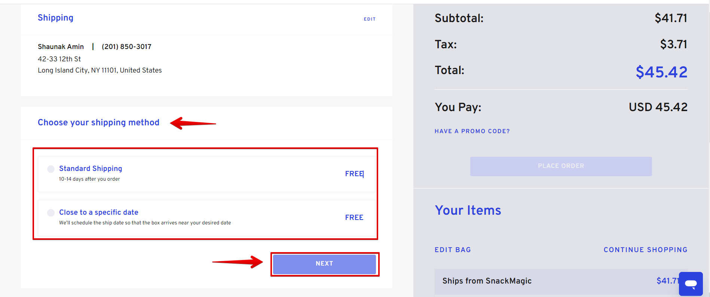Click the blue $45.42 total amount
This screenshot has width=710, height=297.
[661, 72]
